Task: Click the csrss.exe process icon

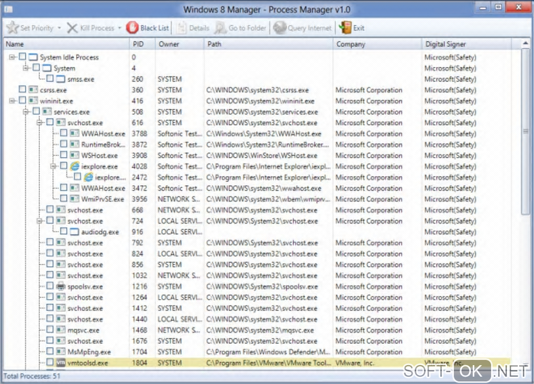Action: pyautogui.click(x=33, y=90)
